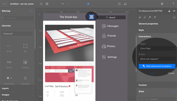Toggle element visibility eye icon
177x101 pixels.
pos(174,11)
